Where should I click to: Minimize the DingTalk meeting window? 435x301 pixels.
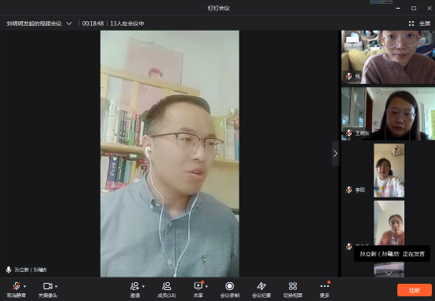(398, 9)
